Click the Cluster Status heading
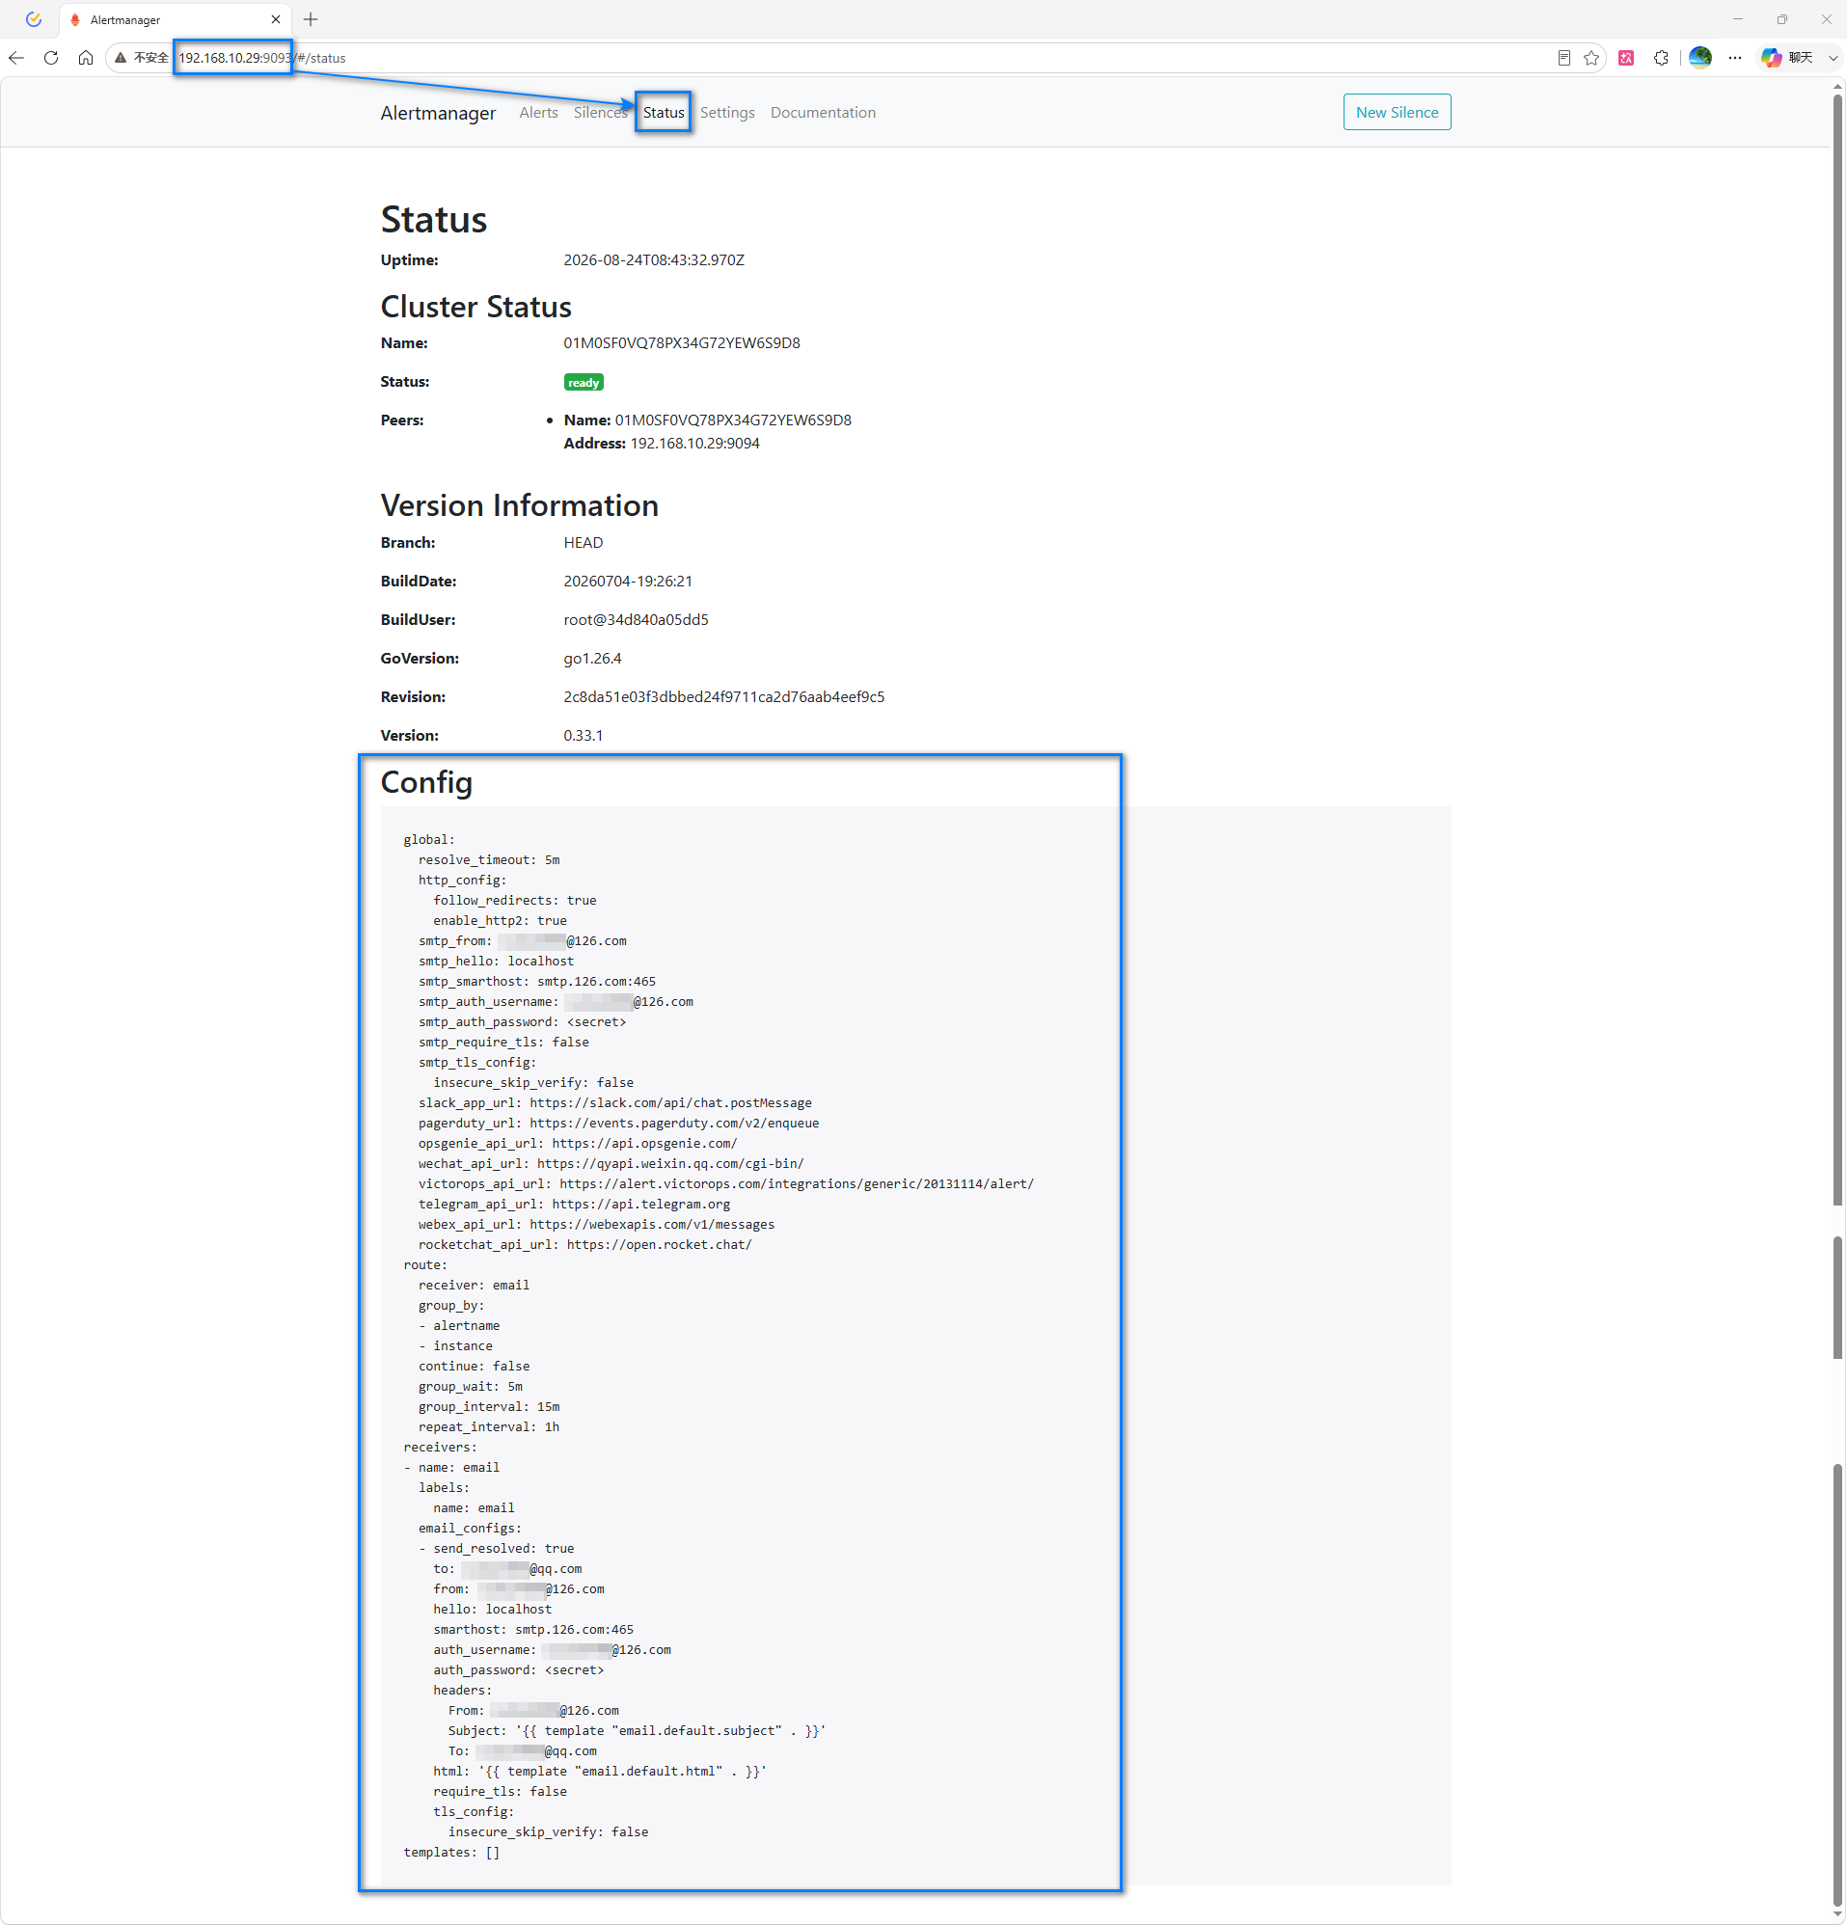Viewport: 1847px width, 1925px height. coord(476,308)
